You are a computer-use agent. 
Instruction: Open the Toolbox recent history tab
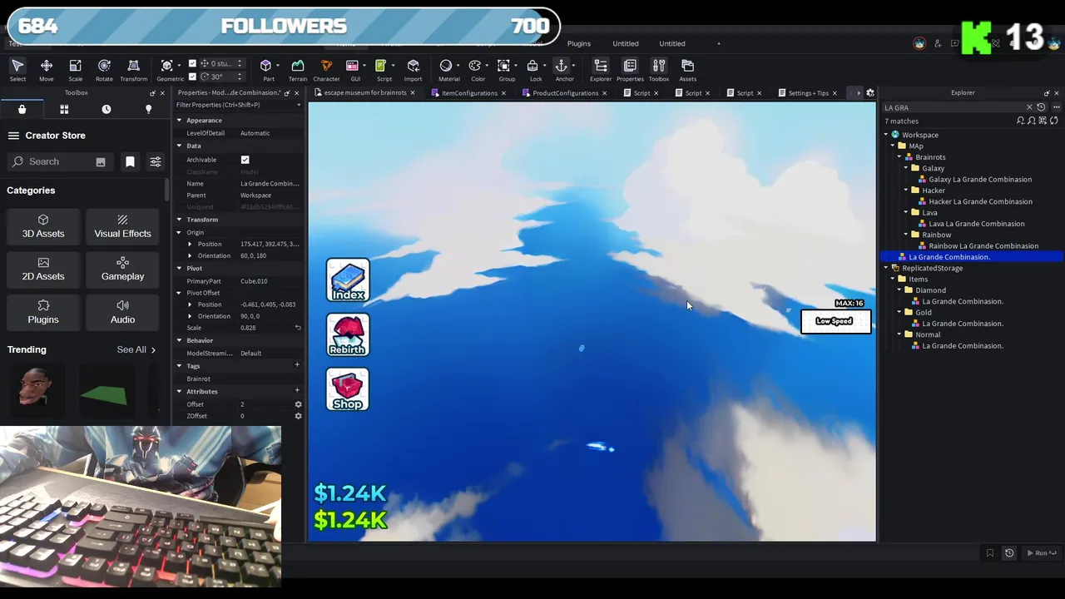pyautogui.click(x=106, y=109)
